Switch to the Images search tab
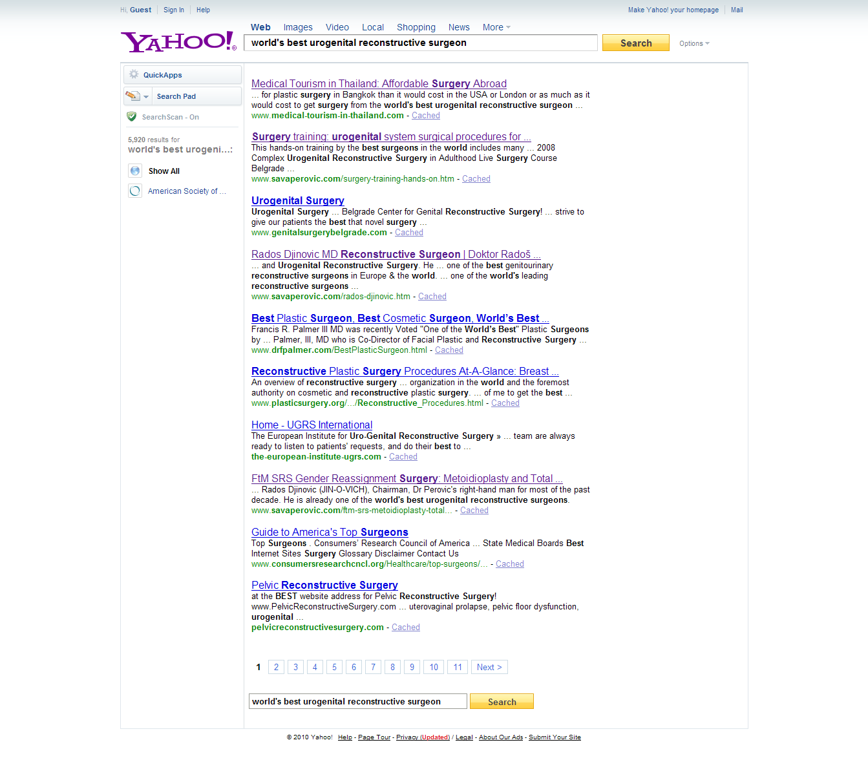 tap(298, 27)
